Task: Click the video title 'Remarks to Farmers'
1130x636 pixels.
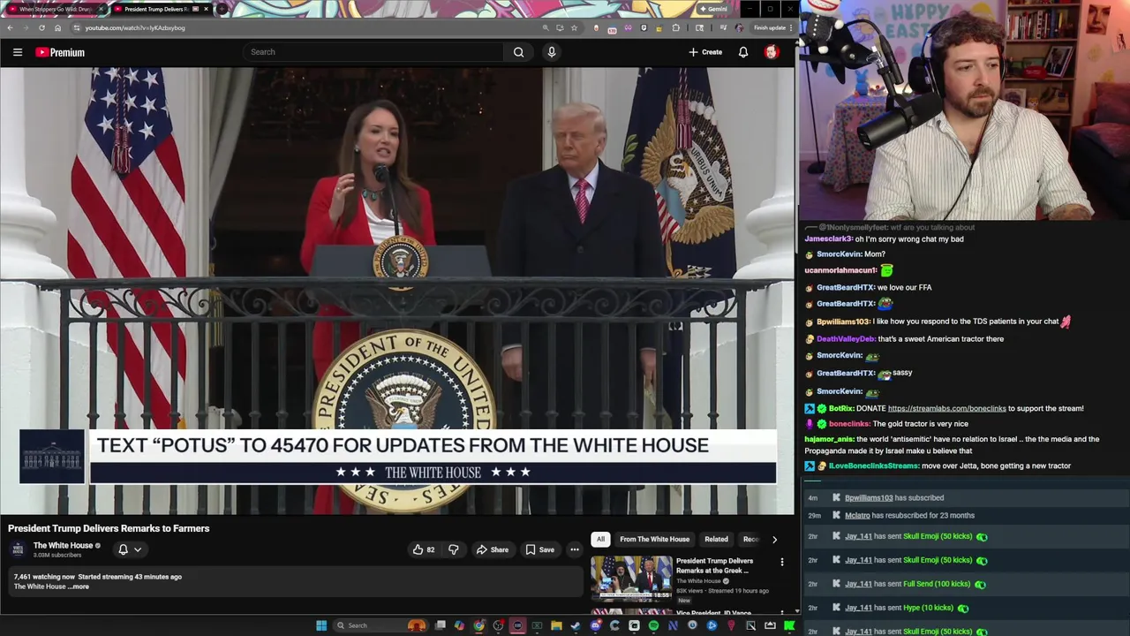Action: tap(109, 528)
